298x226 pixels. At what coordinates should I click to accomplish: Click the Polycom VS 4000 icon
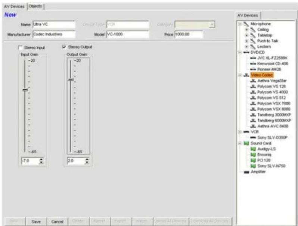coord(253,92)
